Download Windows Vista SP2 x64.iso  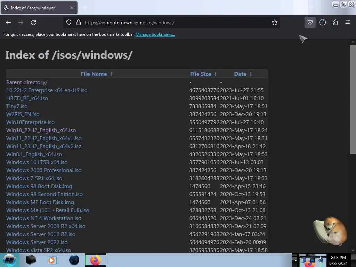(x=39, y=250)
